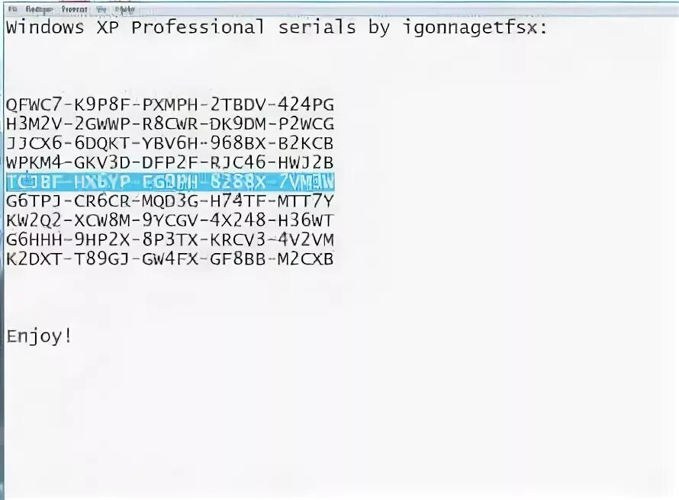Open the Format menu
Image resolution: width=679 pixels, height=500 pixels.
pos(74,8)
